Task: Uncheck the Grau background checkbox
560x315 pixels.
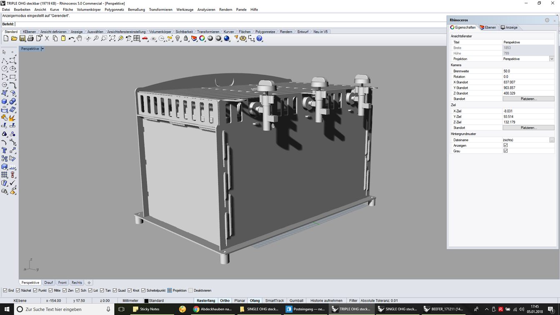Action: pyautogui.click(x=505, y=151)
